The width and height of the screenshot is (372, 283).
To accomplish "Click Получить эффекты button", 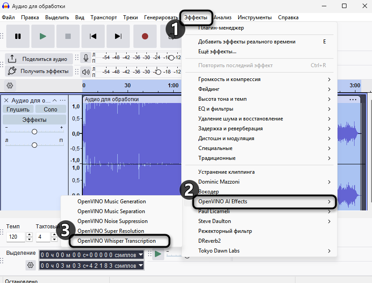I will coord(39,71).
